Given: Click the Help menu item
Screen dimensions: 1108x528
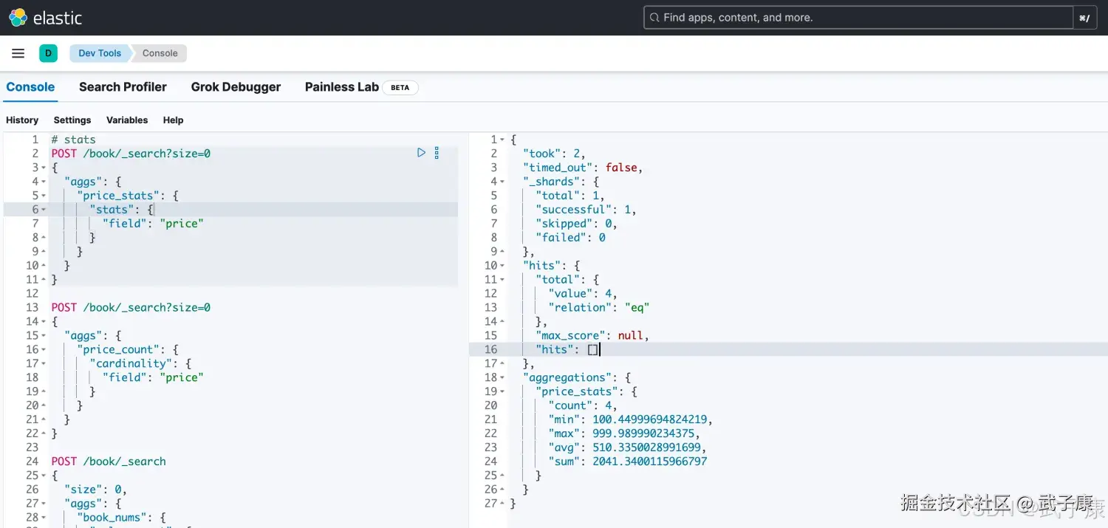Looking at the screenshot, I should 173,120.
